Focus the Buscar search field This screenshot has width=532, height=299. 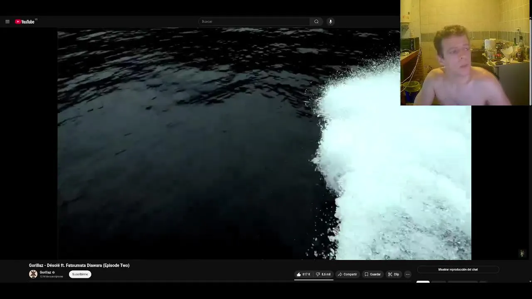click(254, 22)
